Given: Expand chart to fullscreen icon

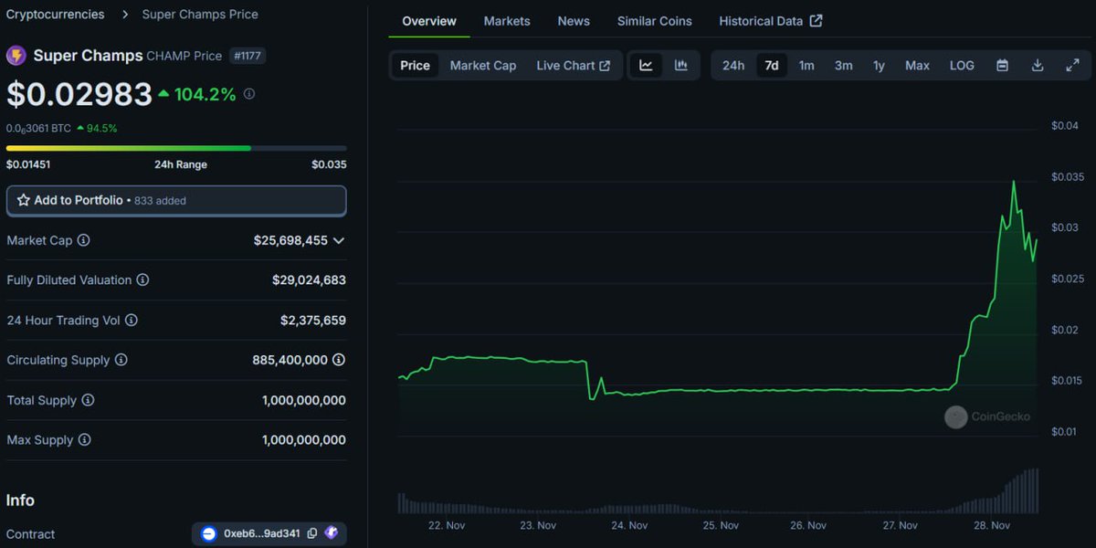Looking at the screenshot, I should click(1072, 66).
